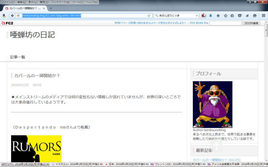
Task: Click the アメリカ合衆国太平洋岸 clock entry
Action: pyautogui.click(x=238, y=164)
